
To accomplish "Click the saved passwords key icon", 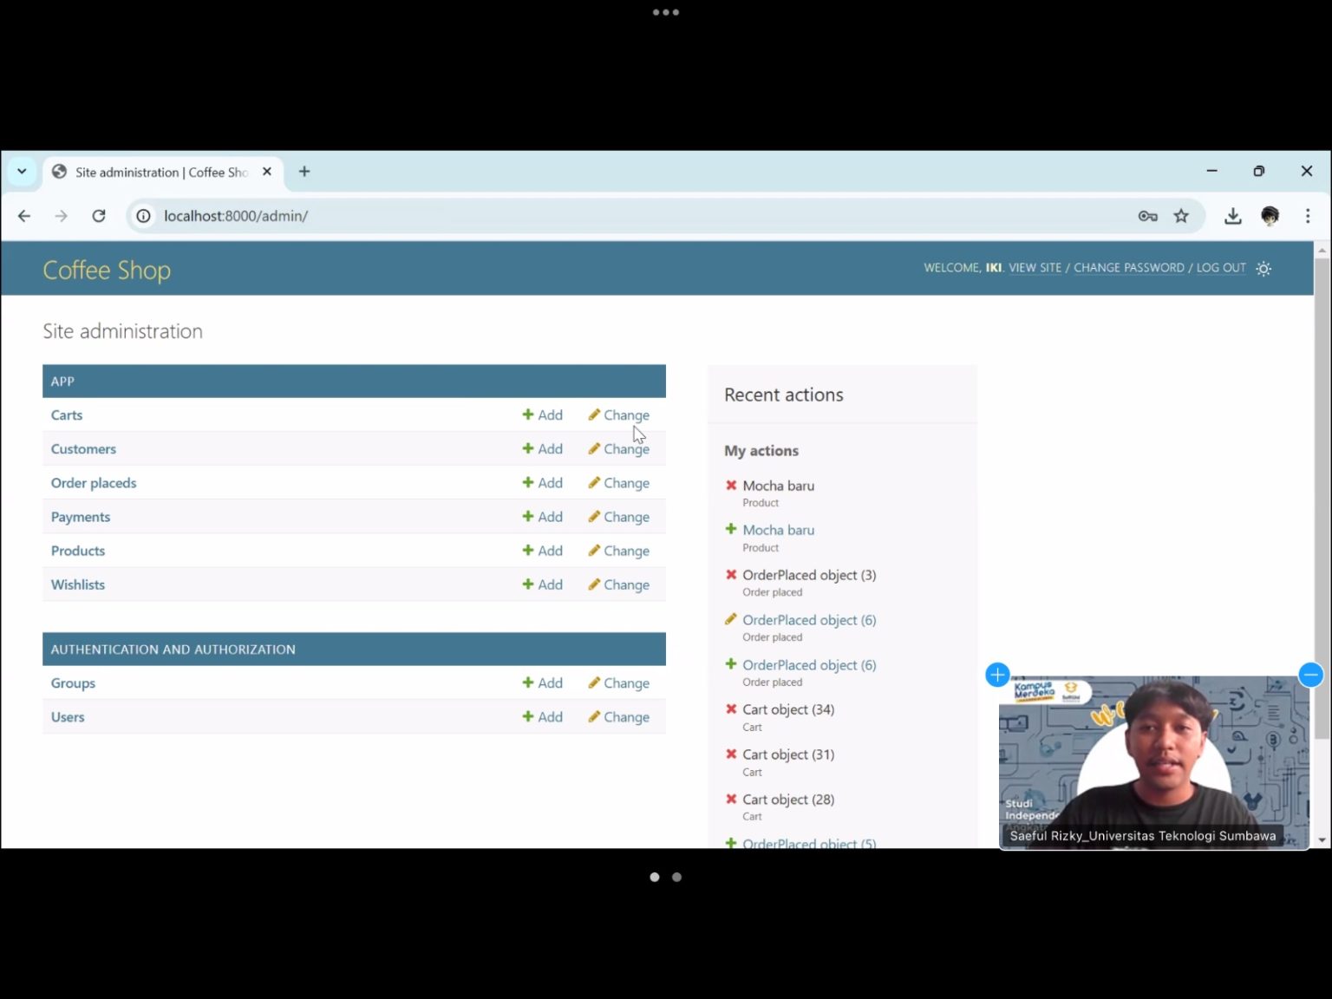I will tap(1147, 216).
